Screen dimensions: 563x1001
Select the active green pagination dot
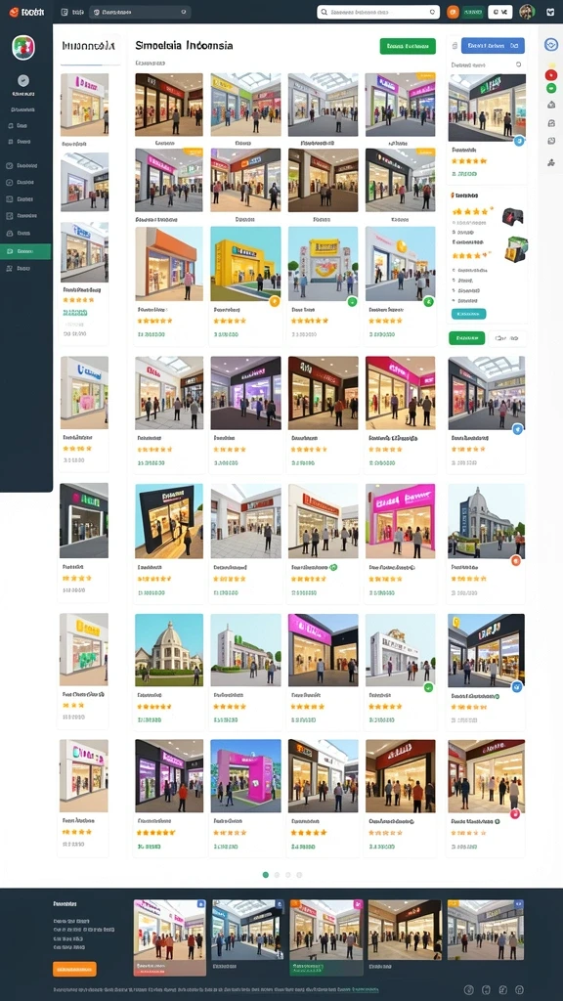266,875
